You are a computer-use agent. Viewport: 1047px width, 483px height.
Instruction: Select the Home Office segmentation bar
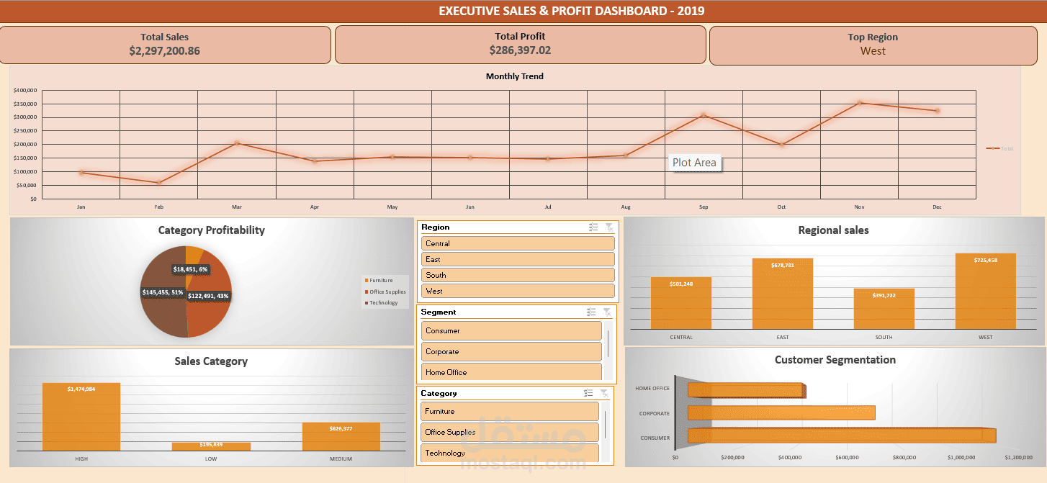point(746,390)
